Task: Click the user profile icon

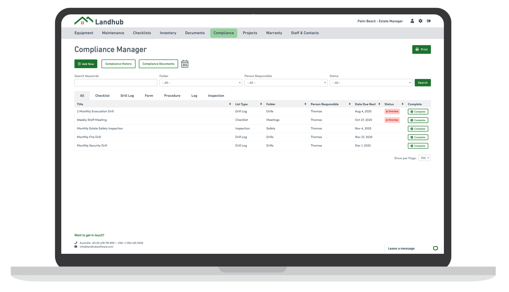Action: pos(412,21)
